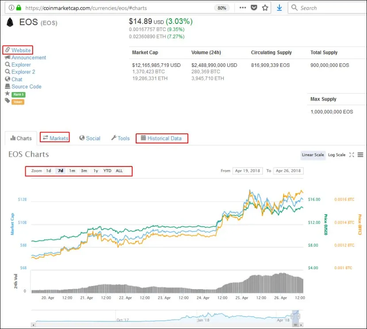
Task: Click the Volume value $2,488,990,000 USD
Action: (x=214, y=65)
